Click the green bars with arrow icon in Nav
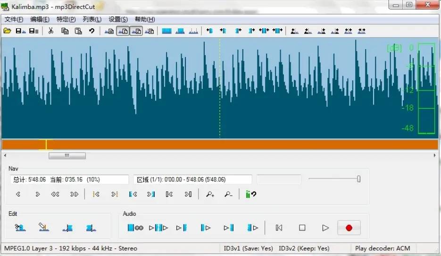 [x=250, y=194]
